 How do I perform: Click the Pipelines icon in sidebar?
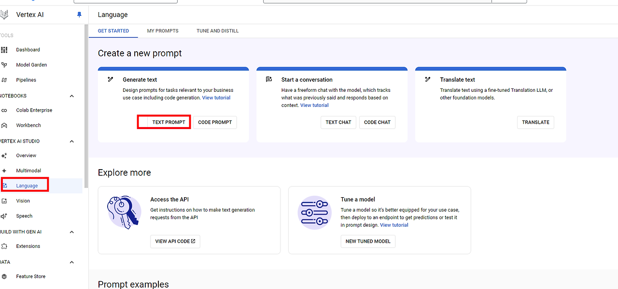[x=4, y=80]
